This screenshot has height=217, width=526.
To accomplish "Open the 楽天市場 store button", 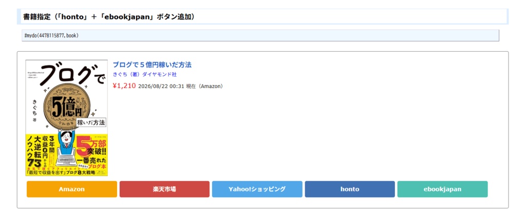I will (x=164, y=189).
